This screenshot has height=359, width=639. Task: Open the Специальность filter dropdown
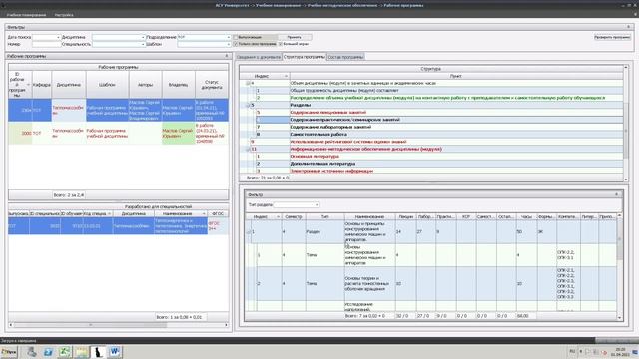pyautogui.click(x=143, y=44)
